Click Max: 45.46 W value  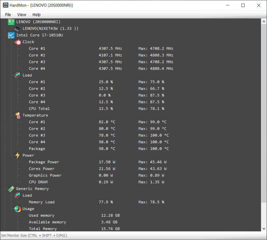(x=152, y=162)
